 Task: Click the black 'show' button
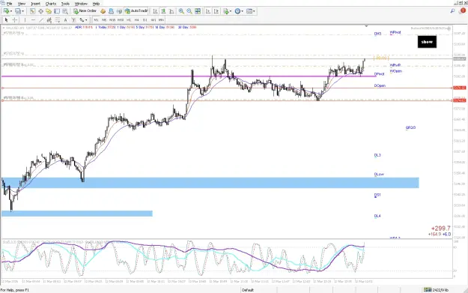(427, 42)
